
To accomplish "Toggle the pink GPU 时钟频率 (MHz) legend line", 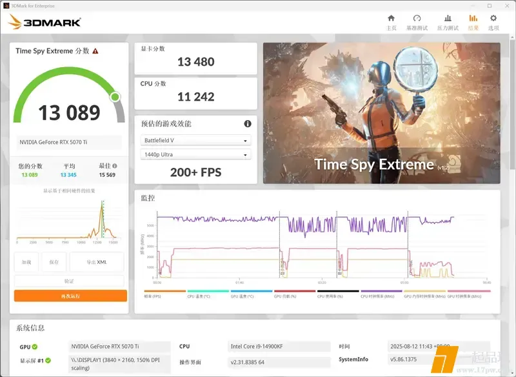I will coord(469,291).
